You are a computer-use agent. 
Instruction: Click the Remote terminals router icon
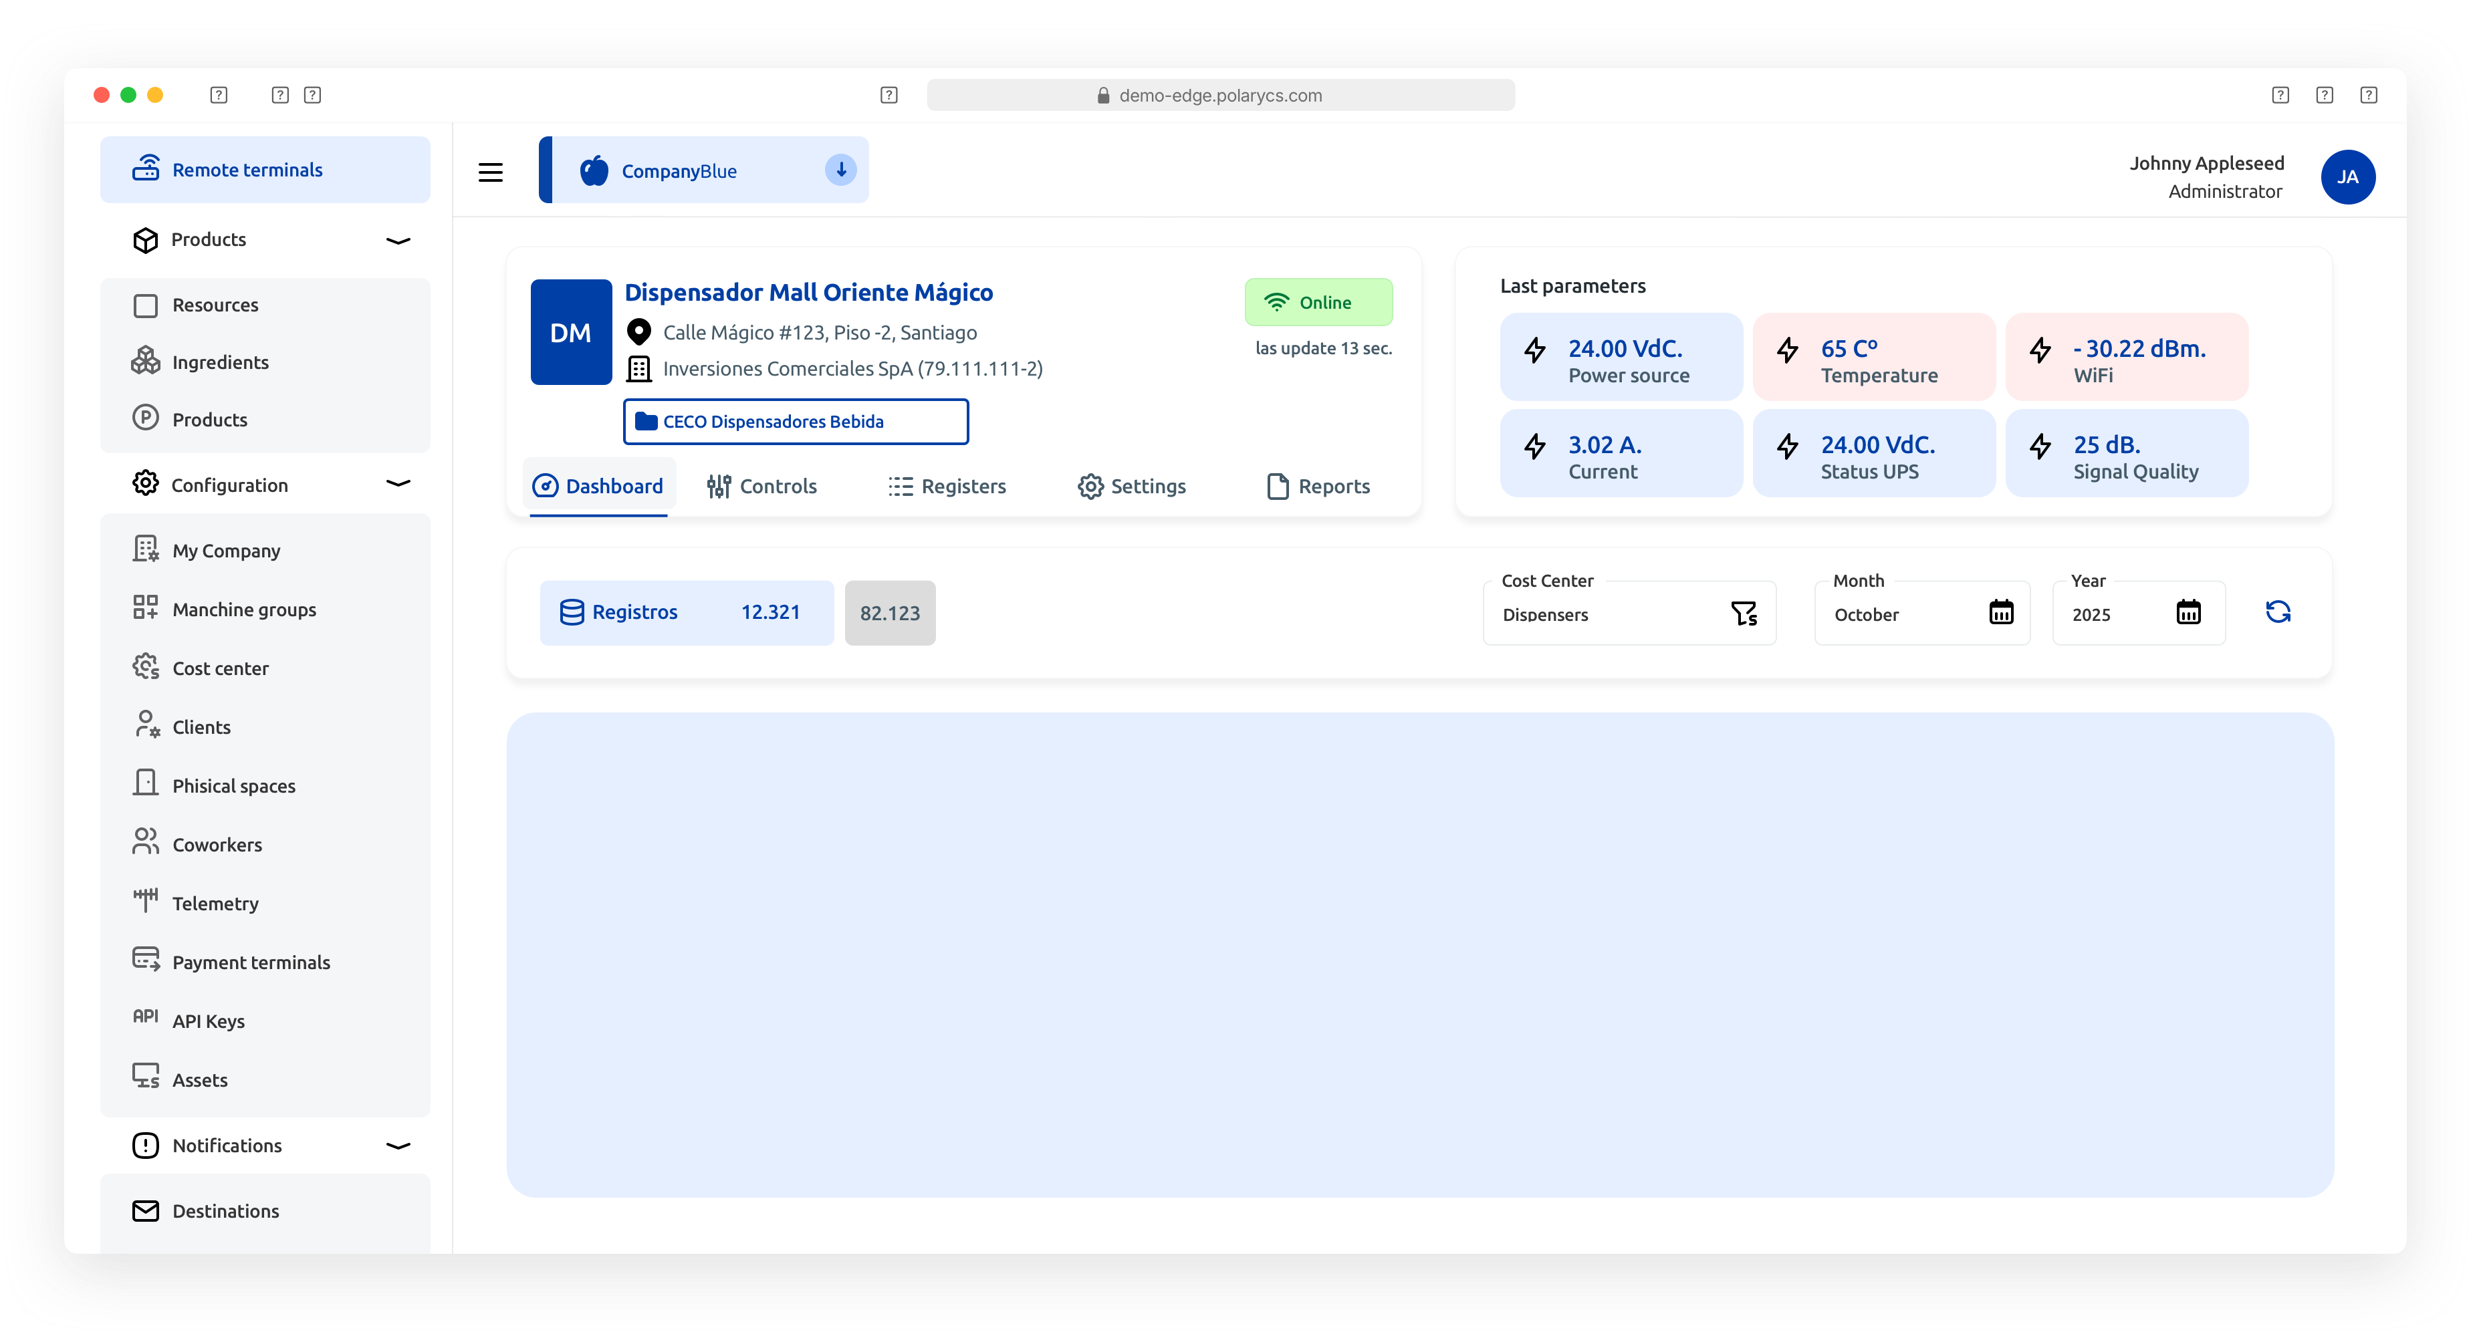click(x=146, y=168)
